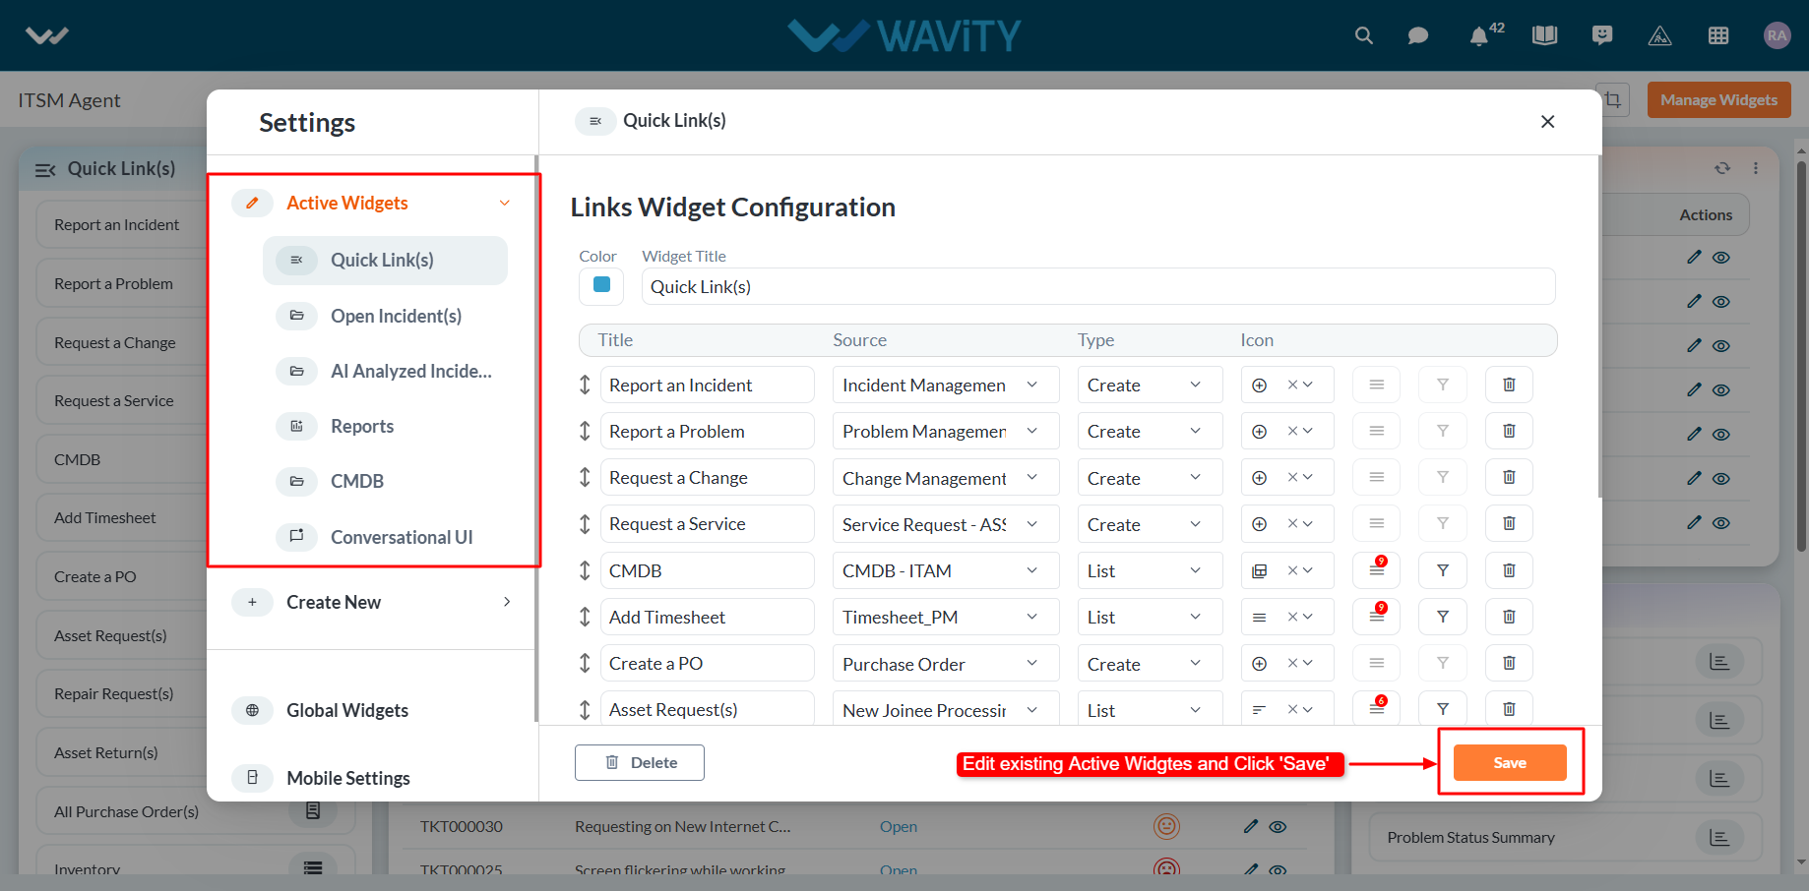The width and height of the screenshot is (1809, 891).
Task: Open the Icon picker for Request a Change
Action: tap(1287, 477)
